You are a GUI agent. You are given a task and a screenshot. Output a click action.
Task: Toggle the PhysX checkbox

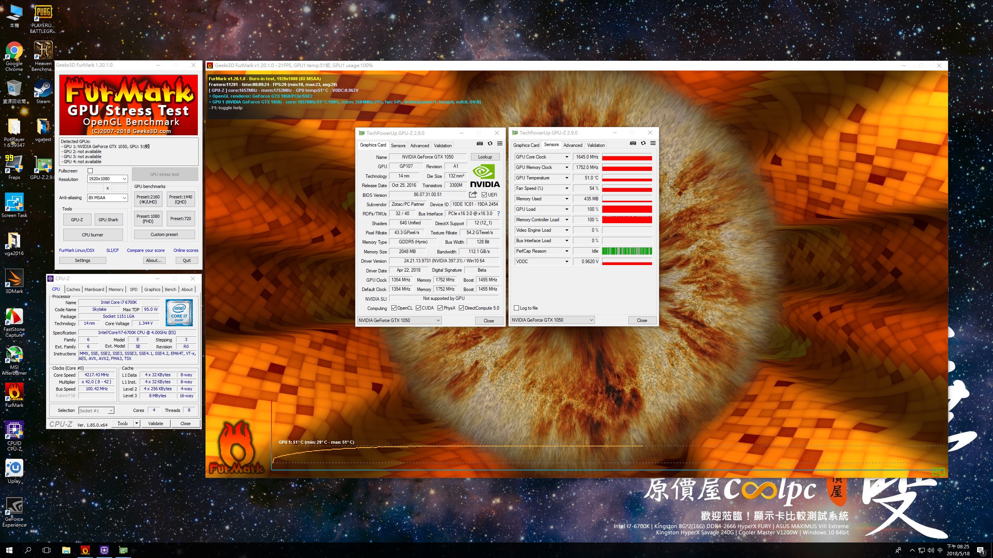(440, 308)
